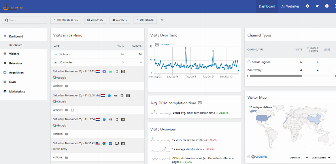The width and height of the screenshot is (336, 164).
Task: Open the visitor profile icon on the 11:19:54 visit
Action: coord(123,119)
